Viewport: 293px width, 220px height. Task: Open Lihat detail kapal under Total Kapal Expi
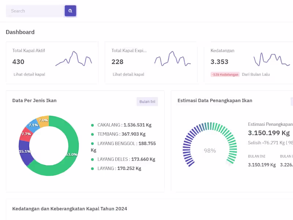click(129, 74)
